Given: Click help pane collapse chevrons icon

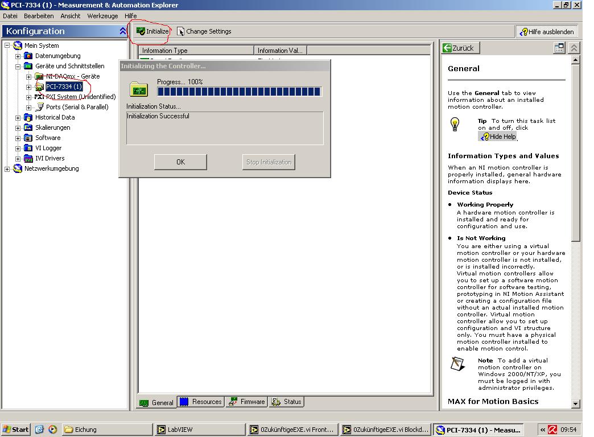Looking at the screenshot, I should (574, 48).
